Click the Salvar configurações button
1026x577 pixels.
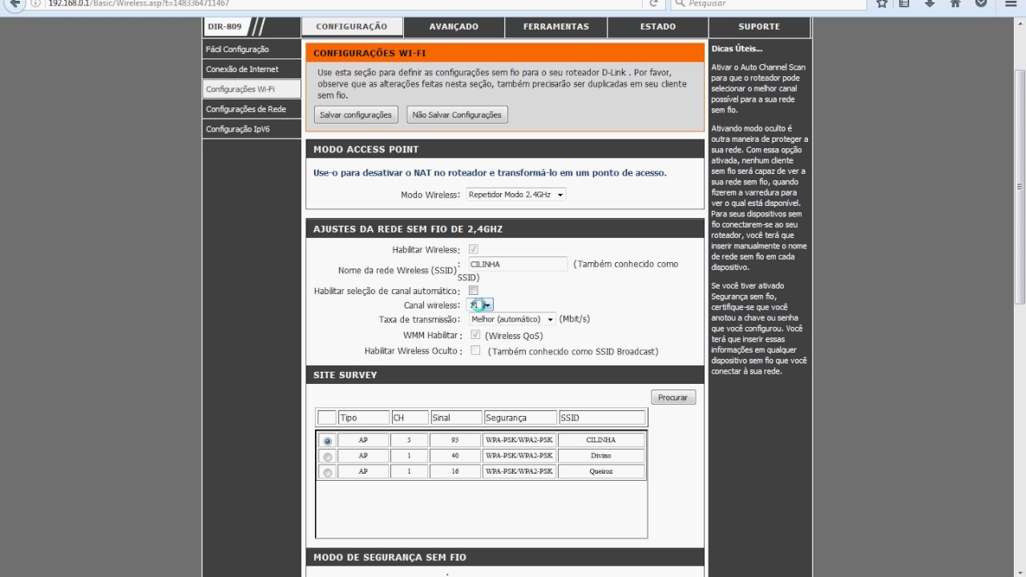355,115
